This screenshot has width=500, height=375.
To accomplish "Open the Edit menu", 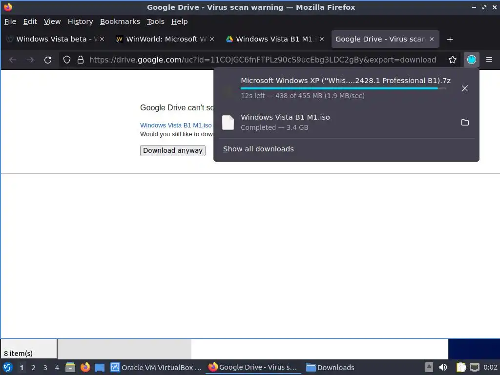I will tap(30, 21).
